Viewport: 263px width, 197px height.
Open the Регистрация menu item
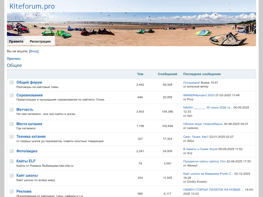pos(40,42)
